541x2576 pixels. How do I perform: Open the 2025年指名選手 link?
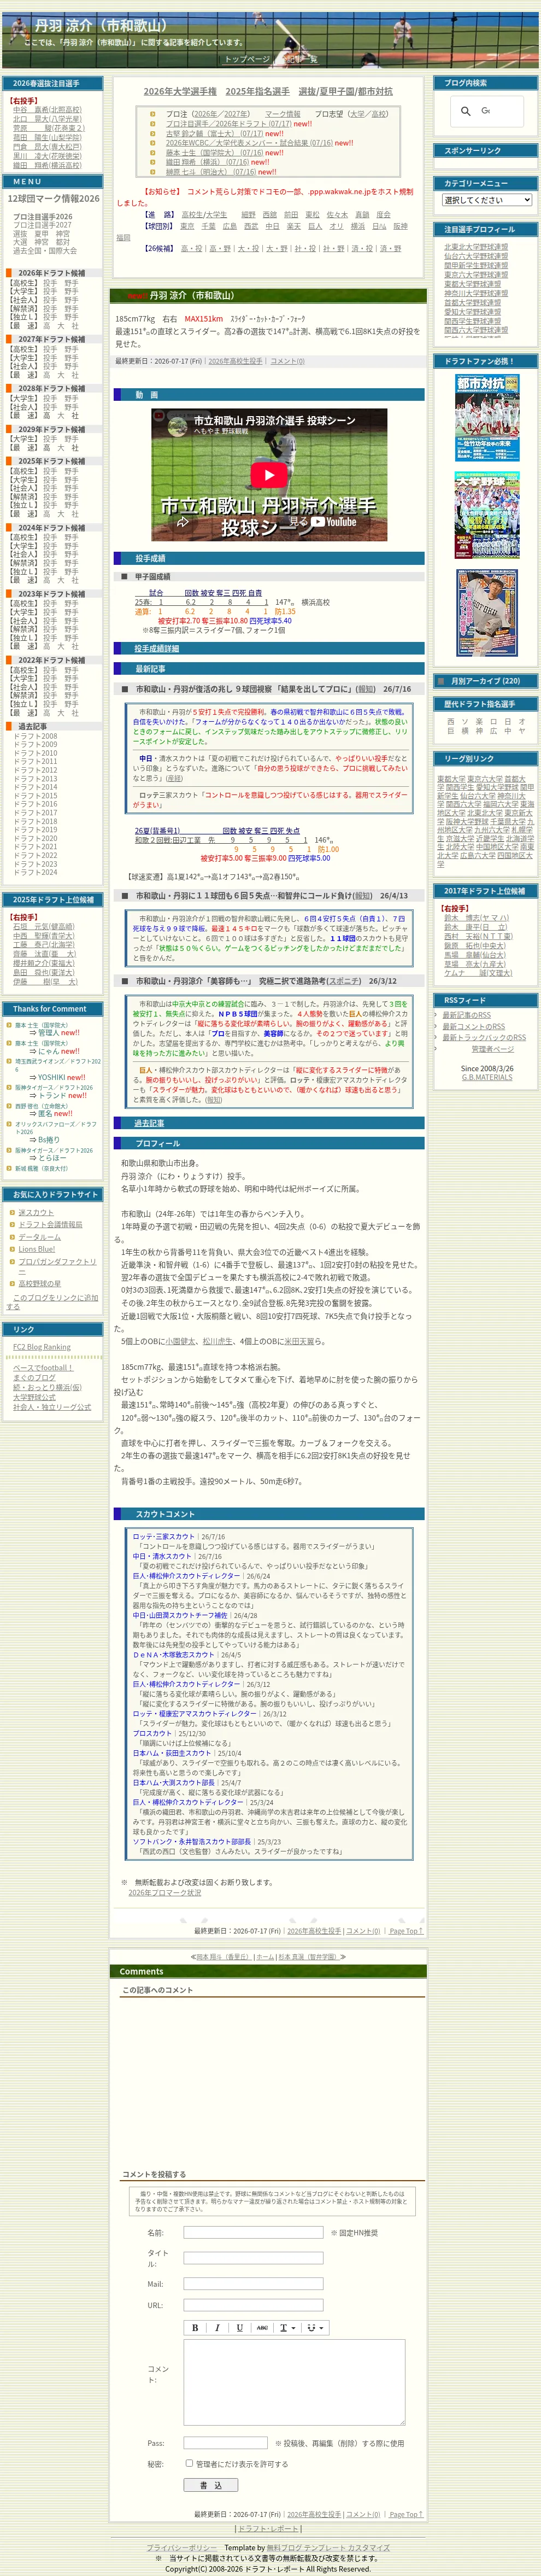point(257,91)
